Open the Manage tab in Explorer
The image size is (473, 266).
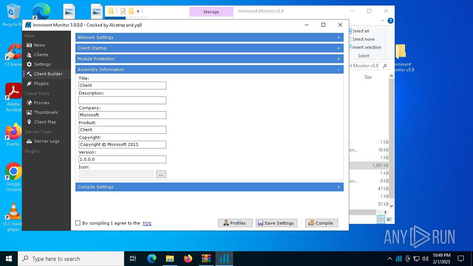[211, 12]
